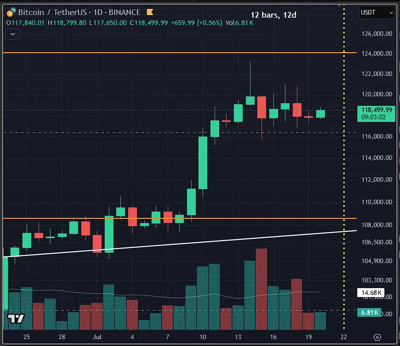Click the 103,300.00 price axis label
Viewport: 400px width, 346px height.
point(377,280)
